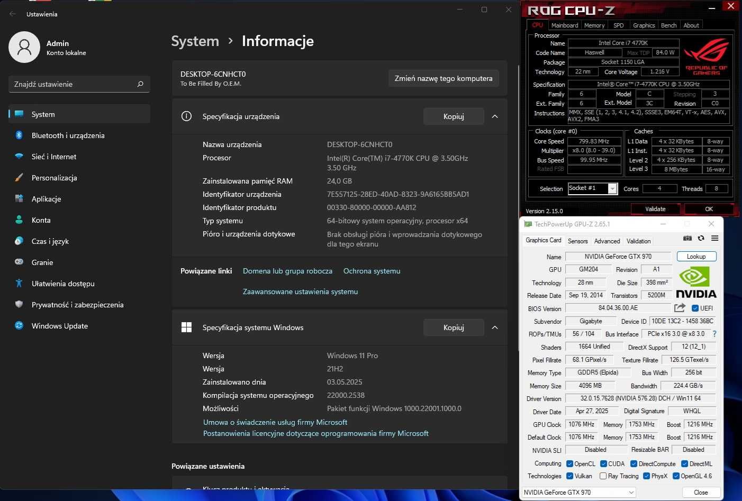Open the Aplikacje icon in Settings

[19, 198]
